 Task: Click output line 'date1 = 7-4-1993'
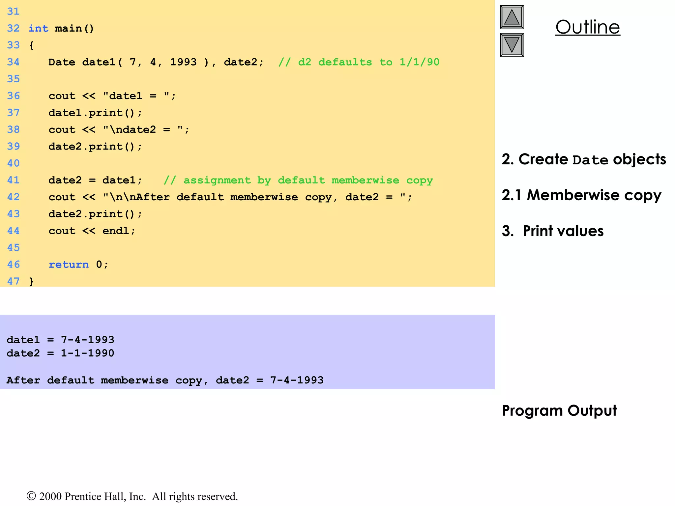click(60, 340)
